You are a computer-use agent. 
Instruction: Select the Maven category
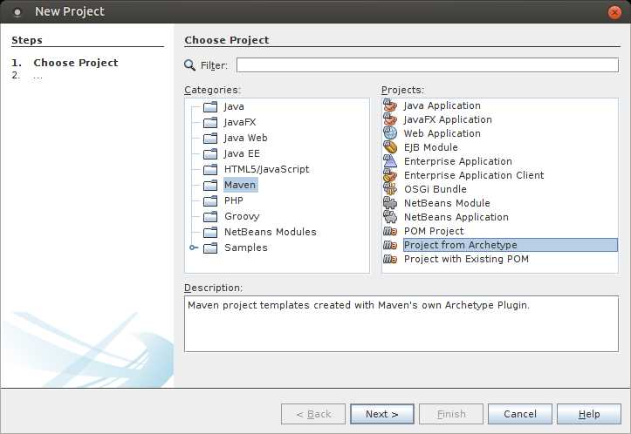(240, 185)
